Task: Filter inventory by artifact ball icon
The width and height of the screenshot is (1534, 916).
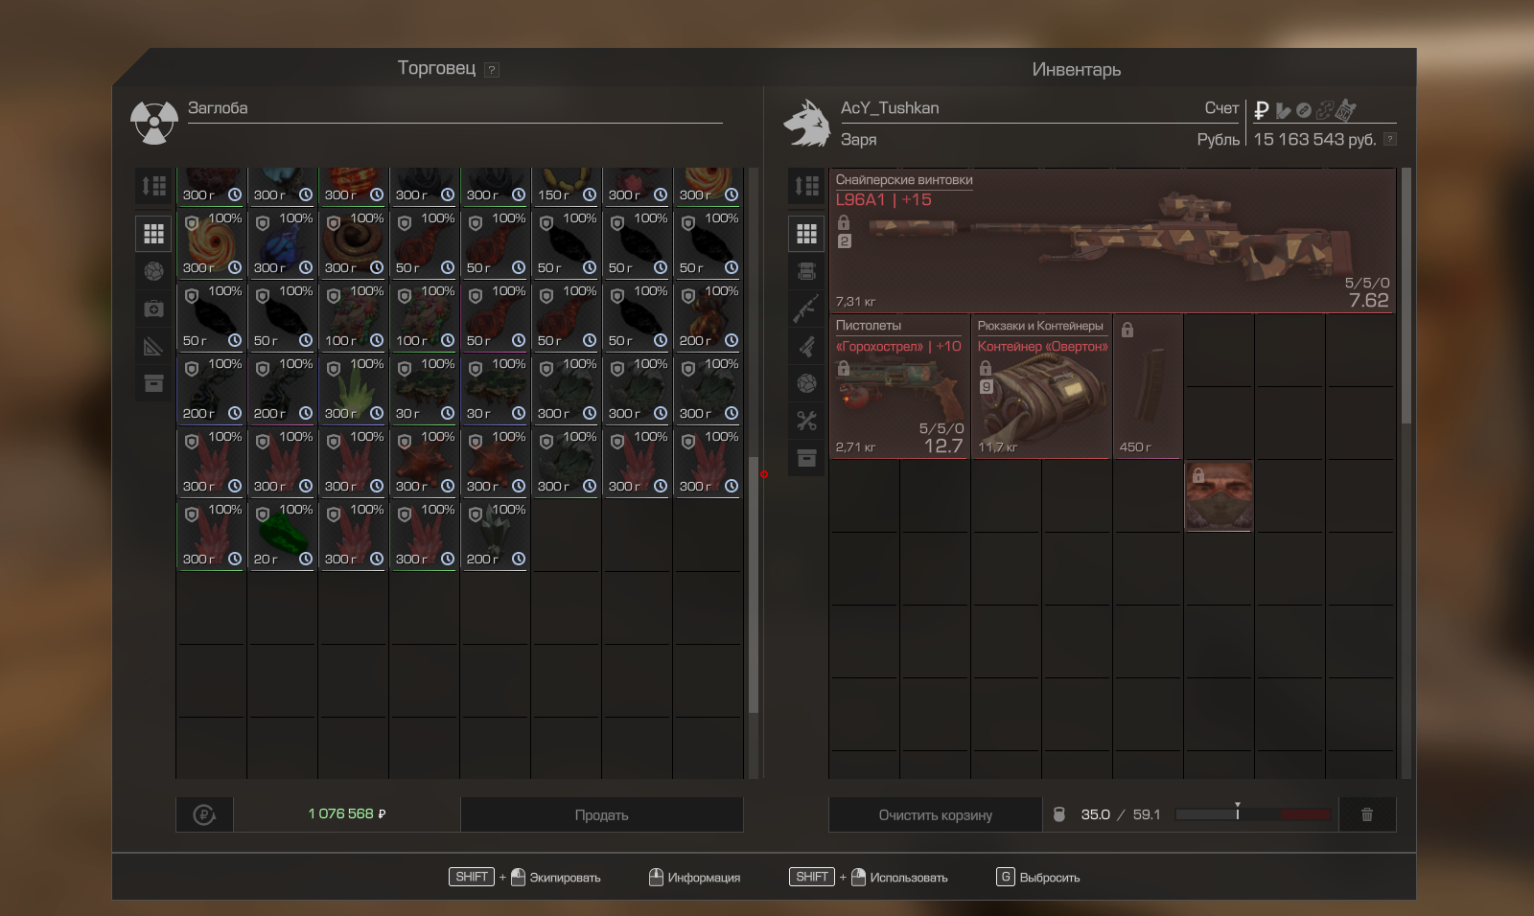Action: pyautogui.click(x=806, y=383)
